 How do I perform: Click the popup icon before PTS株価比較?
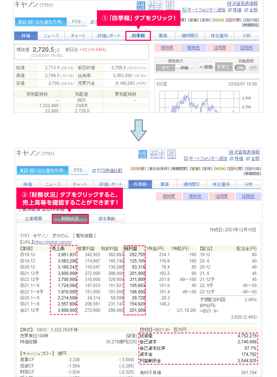tap(94, 171)
